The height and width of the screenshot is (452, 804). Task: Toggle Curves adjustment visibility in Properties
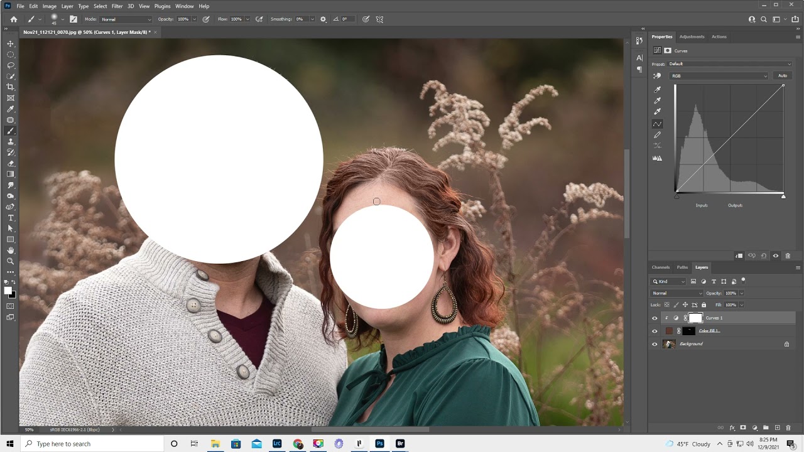point(776,256)
